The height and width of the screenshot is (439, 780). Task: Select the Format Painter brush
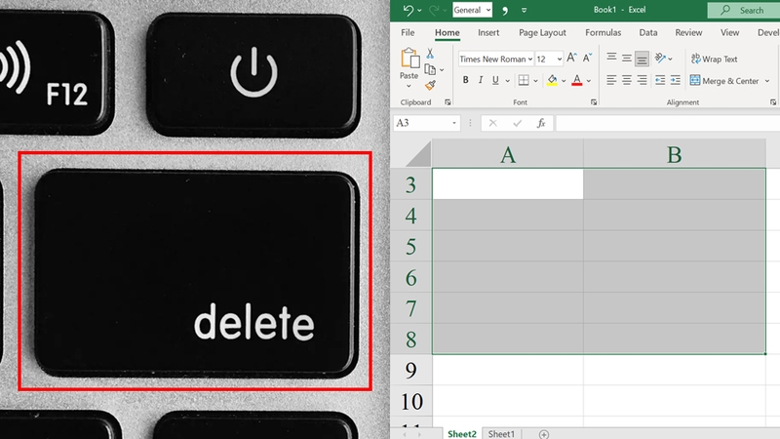(x=430, y=86)
